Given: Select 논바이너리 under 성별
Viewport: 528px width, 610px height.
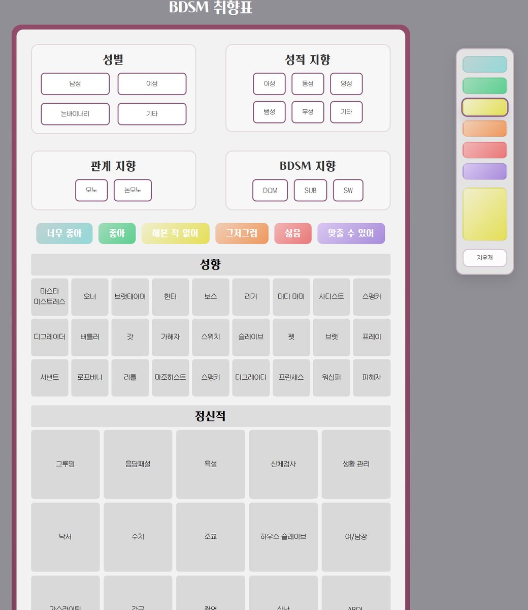Looking at the screenshot, I should click(x=75, y=114).
